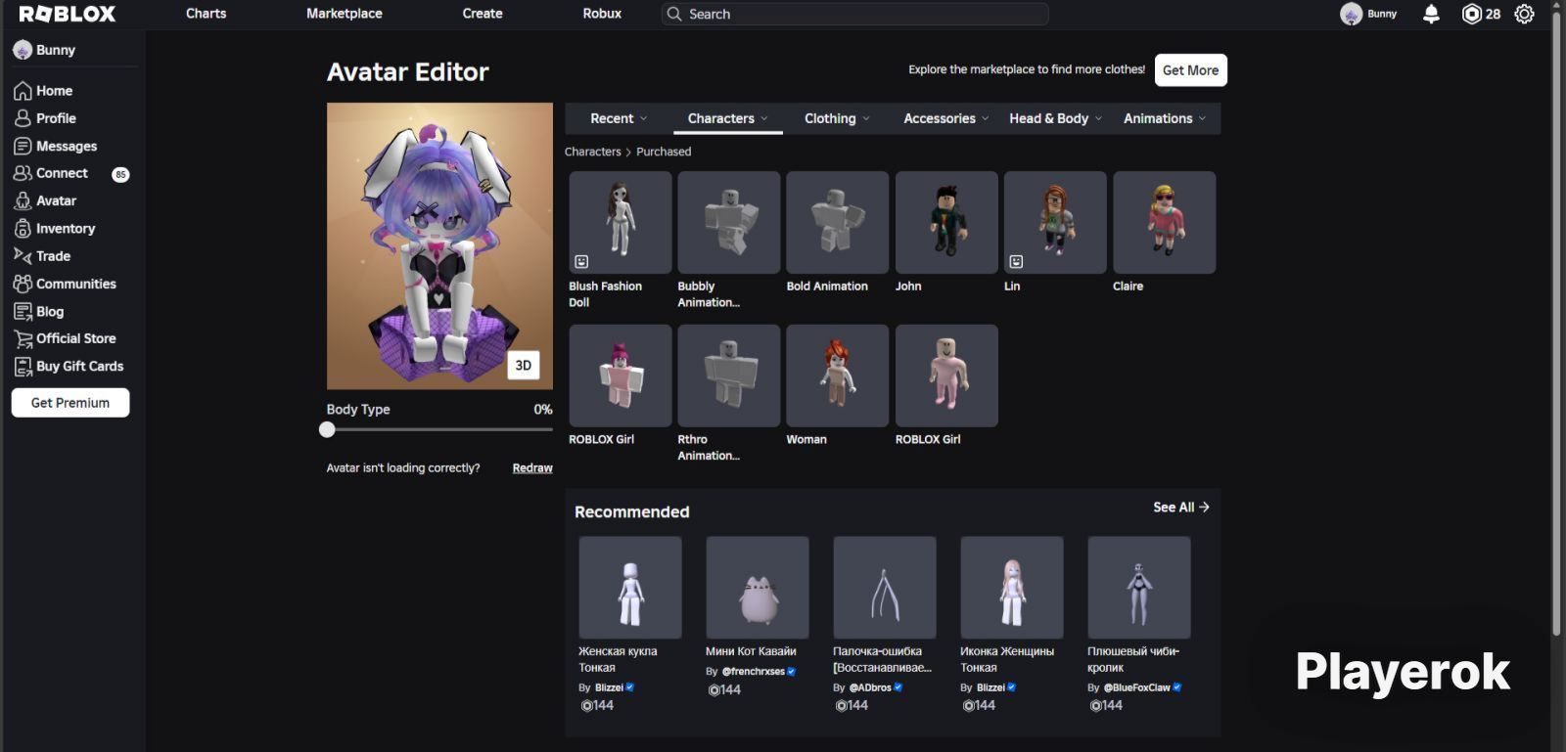Select the Woman character

pyautogui.click(x=837, y=376)
